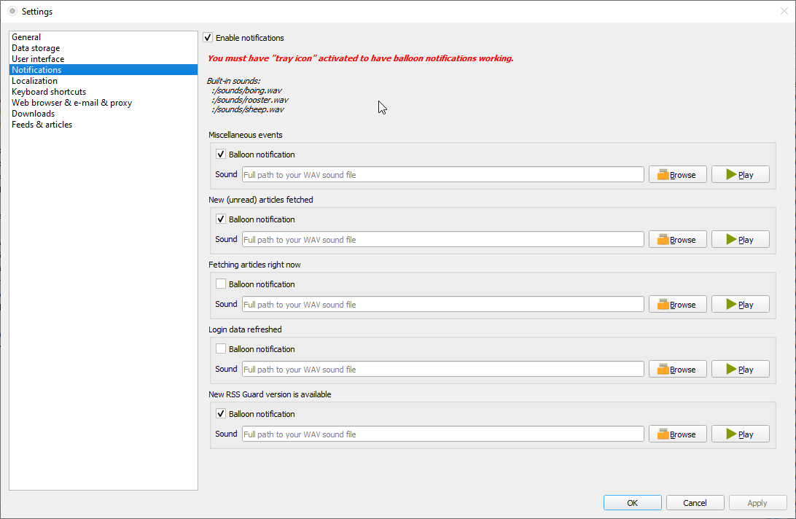Play the Login data refreshed sound

click(740, 370)
